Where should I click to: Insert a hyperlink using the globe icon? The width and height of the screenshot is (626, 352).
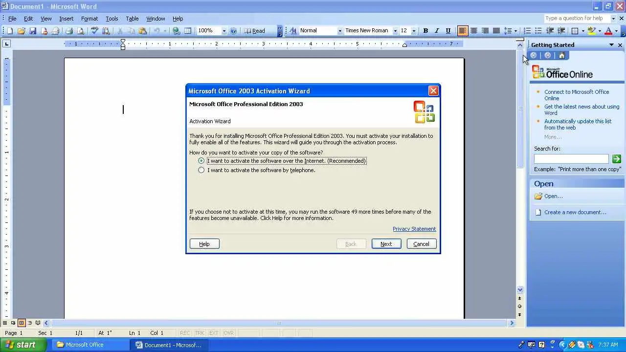click(177, 31)
